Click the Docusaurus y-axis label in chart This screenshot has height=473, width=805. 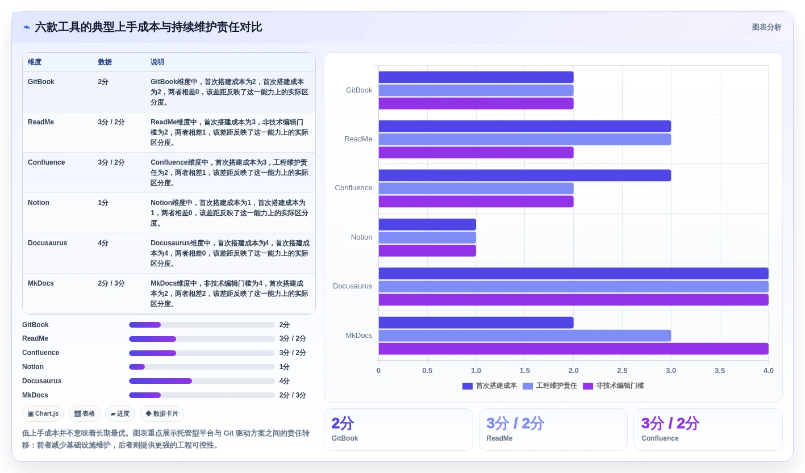click(352, 286)
